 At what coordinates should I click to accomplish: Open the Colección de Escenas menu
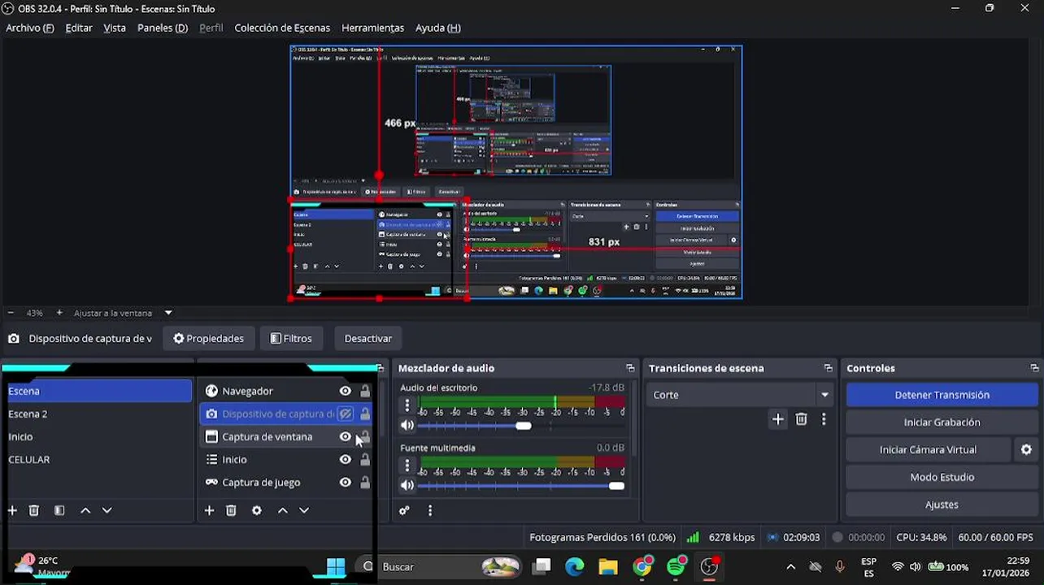(282, 28)
